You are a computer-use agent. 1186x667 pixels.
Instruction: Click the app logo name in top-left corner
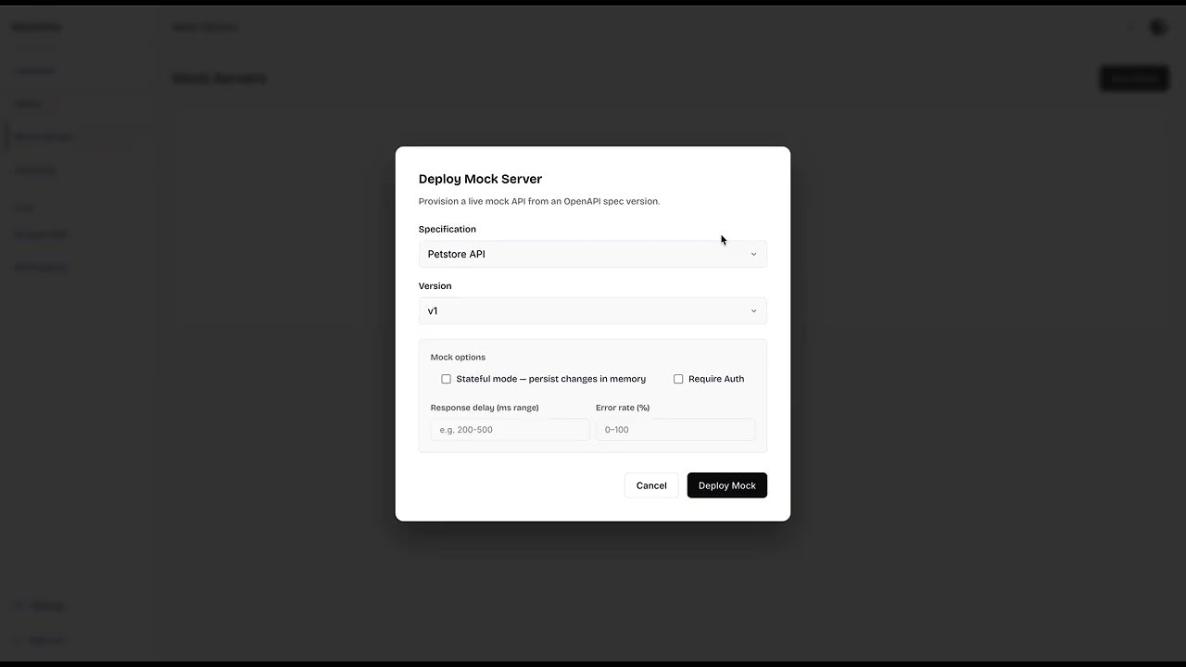pyautogui.click(x=37, y=27)
